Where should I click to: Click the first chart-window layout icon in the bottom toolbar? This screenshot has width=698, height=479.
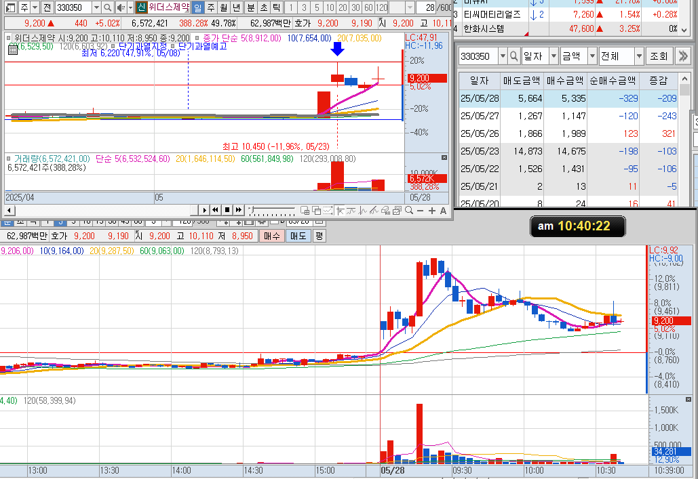pyautogui.click(x=305, y=211)
